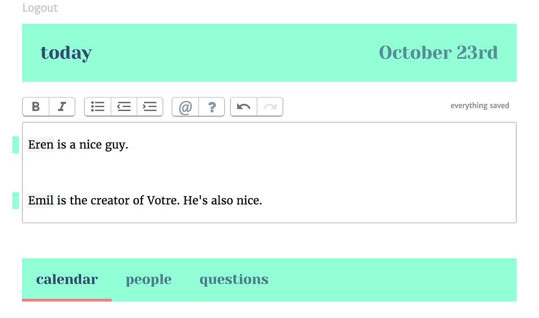The width and height of the screenshot is (539, 318).
Task: Click the Logout link
Action: click(x=40, y=8)
